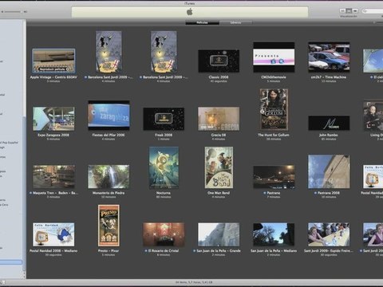Click The Hunt for Gollum title label
This screenshot has height=287, width=383.
point(274,135)
